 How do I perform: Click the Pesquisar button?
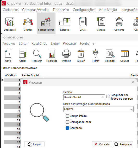123,144
